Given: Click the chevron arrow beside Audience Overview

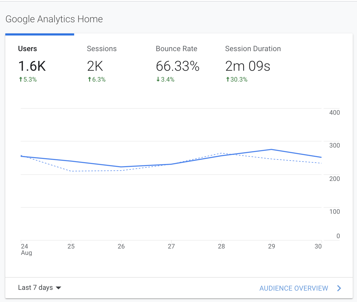Looking at the screenshot, I should click(x=339, y=288).
